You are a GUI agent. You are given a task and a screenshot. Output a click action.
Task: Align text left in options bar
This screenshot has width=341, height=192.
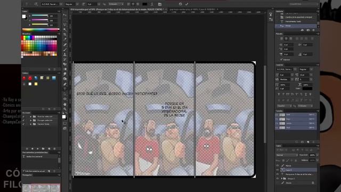coord(128,4)
